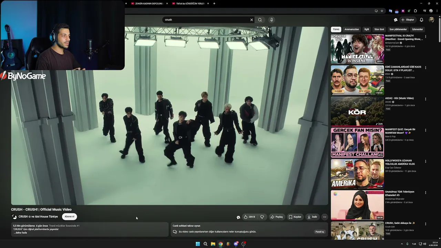441x248 pixels.
Task: Open MANIFESTIVAL is INSANE thumbnail
Action: click(357, 49)
